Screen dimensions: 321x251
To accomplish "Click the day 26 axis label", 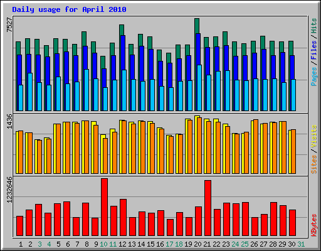I will [x=254, y=244].
